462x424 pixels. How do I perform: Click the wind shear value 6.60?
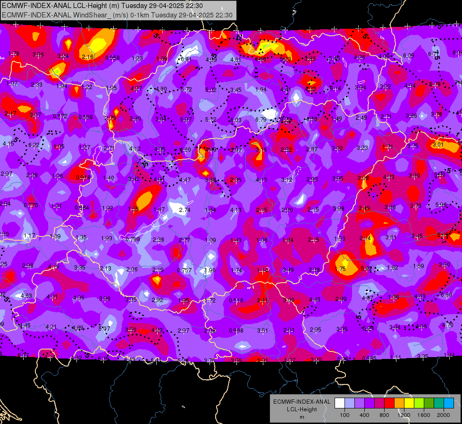446,295
